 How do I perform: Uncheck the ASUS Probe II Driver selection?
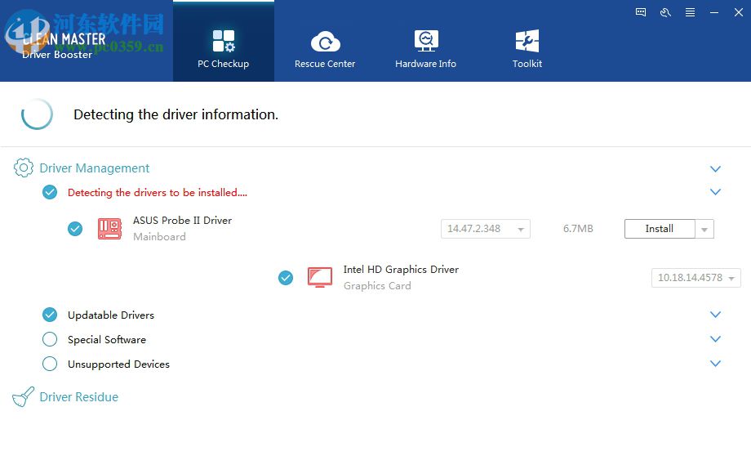[x=75, y=229]
